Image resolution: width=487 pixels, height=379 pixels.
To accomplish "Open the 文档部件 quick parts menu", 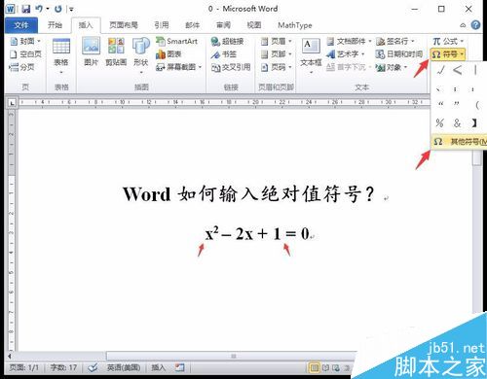I will [x=349, y=41].
